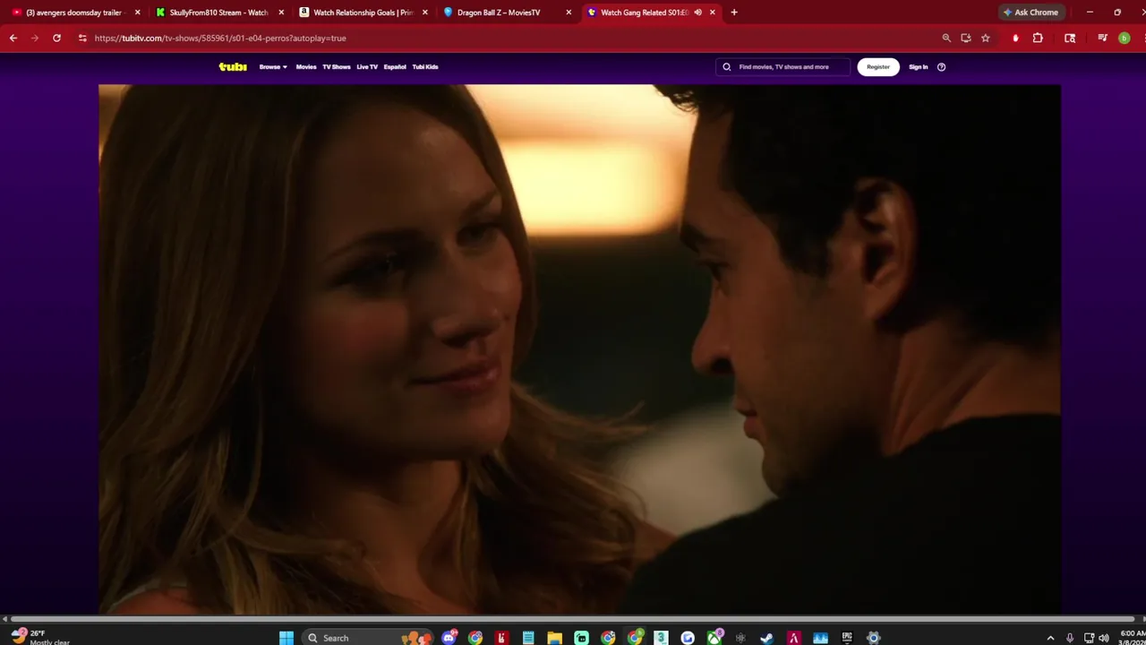
Task: Open Epic Games Launcher from taskbar
Action: click(847, 638)
